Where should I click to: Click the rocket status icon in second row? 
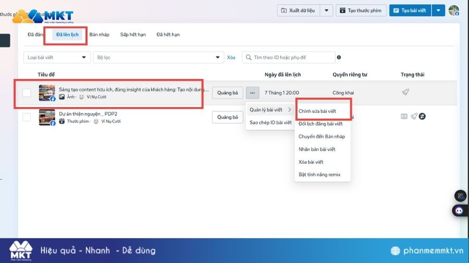tap(414, 116)
